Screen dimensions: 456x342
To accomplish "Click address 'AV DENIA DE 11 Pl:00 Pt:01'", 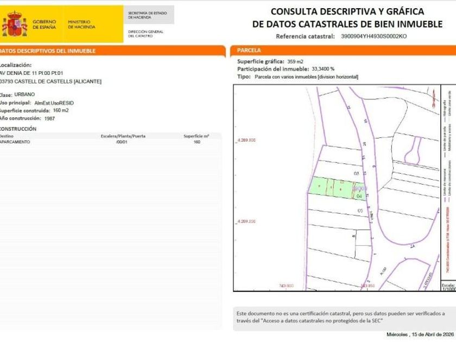I will [x=31, y=73].
